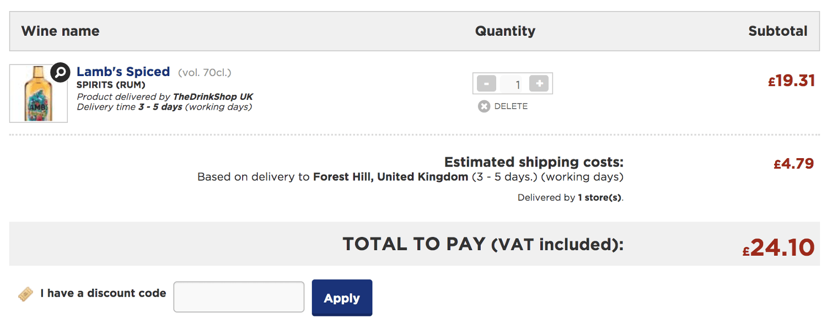Remove item via the DELETE text
Viewport: 827px width, 318px height.
click(x=511, y=106)
